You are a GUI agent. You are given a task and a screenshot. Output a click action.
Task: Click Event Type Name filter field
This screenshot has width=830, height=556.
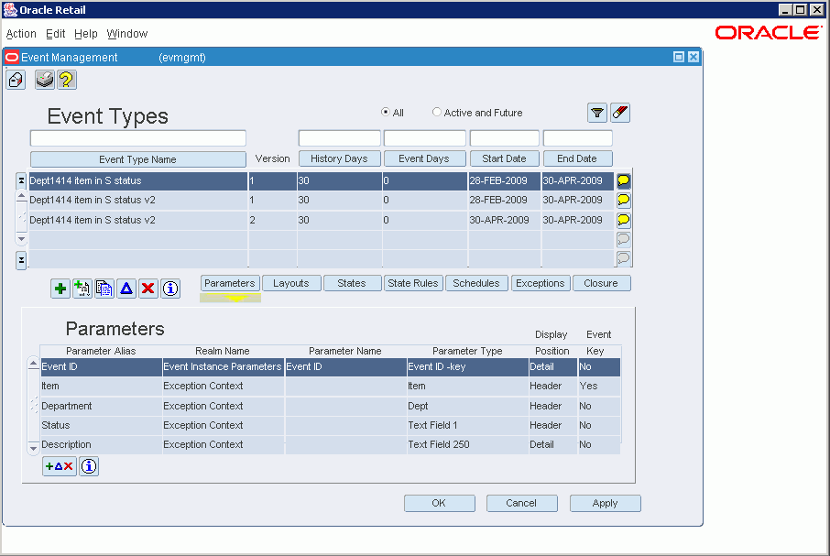(137, 138)
